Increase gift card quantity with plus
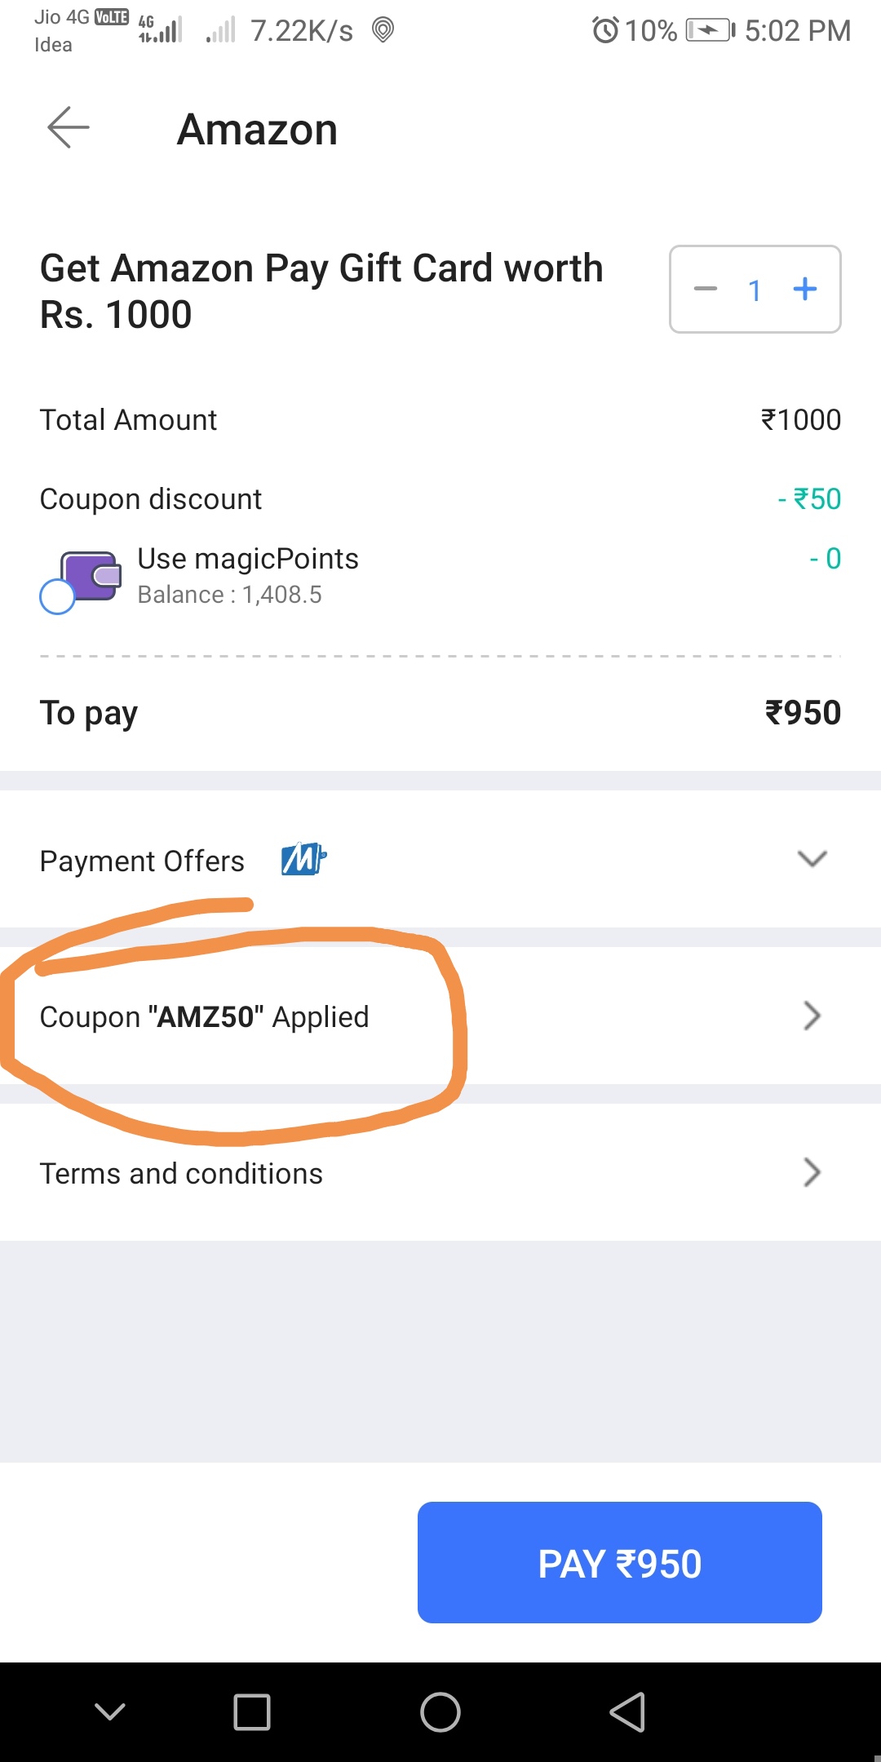The width and height of the screenshot is (881, 1762). click(x=805, y=289)
